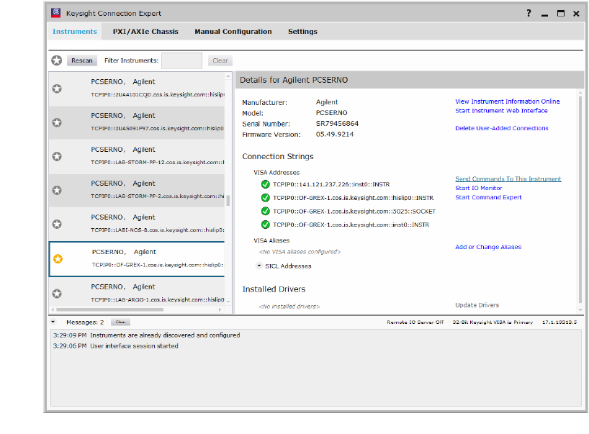Open View Instrument Information Online link
The width and height of the screenshot is (589, 434).
coord(508,101)
